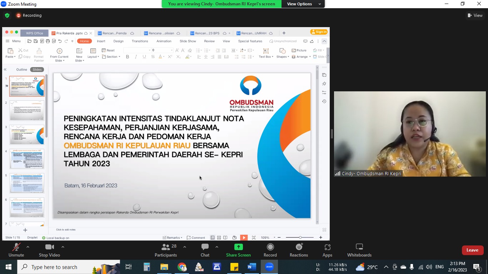Switch to the Insert ribbon tab
Image resolution: width=488 pixels, height=274 pixels.
tap(101, 41)
